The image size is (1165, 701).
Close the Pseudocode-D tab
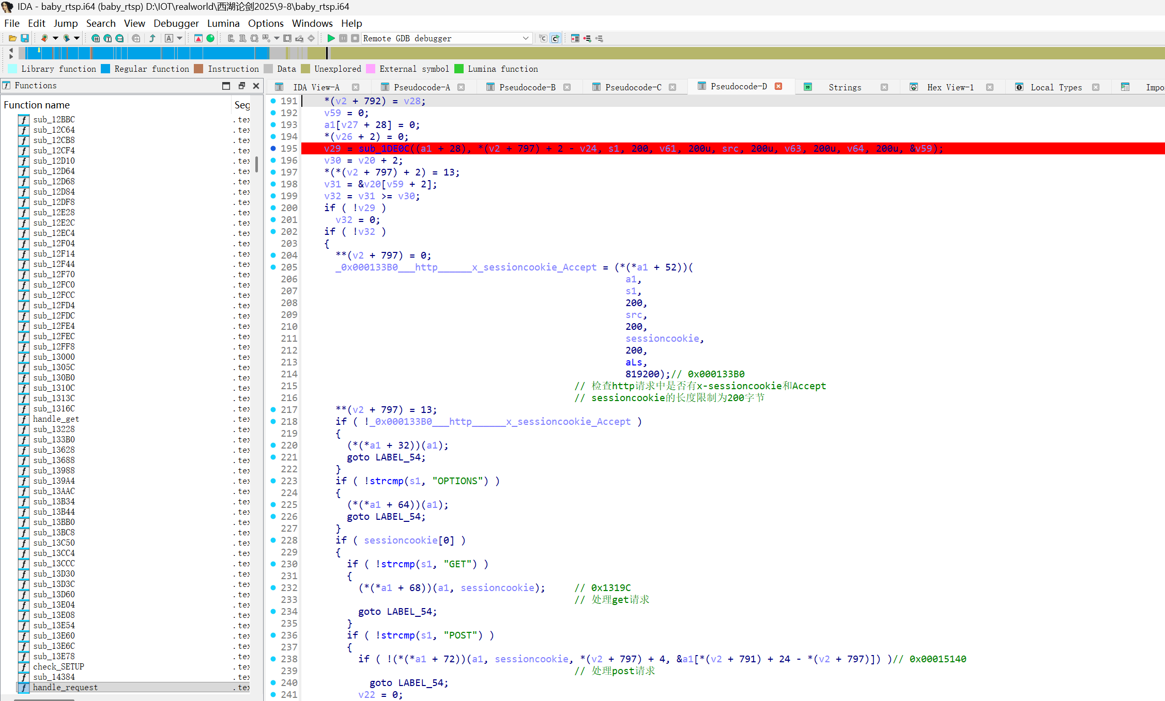point(778,87)
